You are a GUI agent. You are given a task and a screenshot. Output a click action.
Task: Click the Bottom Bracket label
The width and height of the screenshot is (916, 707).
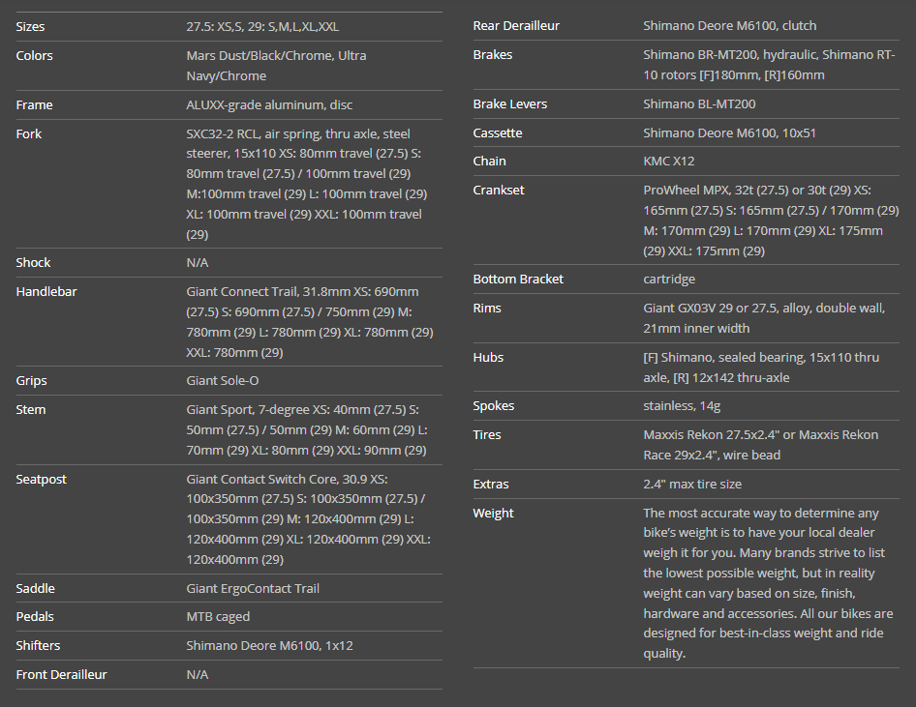518,279
